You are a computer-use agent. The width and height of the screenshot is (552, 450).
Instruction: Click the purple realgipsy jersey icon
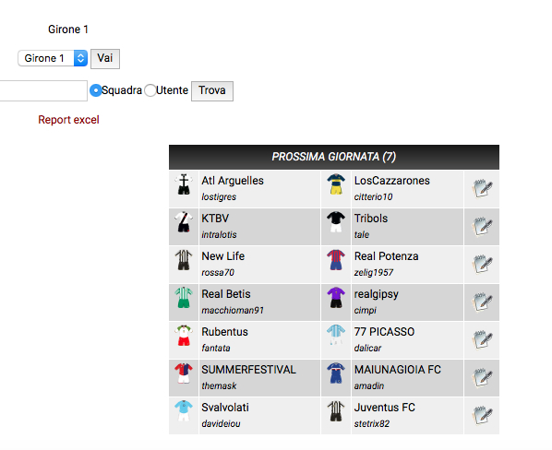336,298
